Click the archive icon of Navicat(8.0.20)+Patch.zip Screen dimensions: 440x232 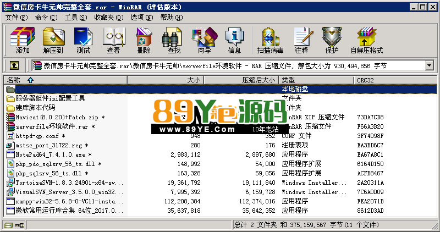(x=10, y=117)
